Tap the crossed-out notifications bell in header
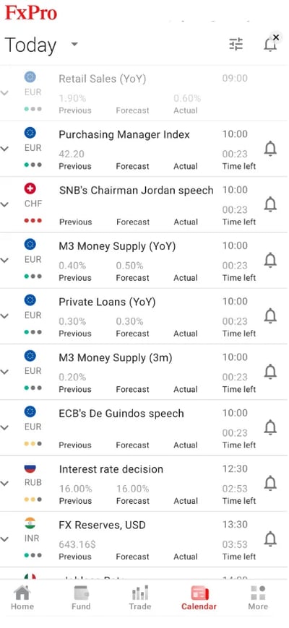 point(272,43)
